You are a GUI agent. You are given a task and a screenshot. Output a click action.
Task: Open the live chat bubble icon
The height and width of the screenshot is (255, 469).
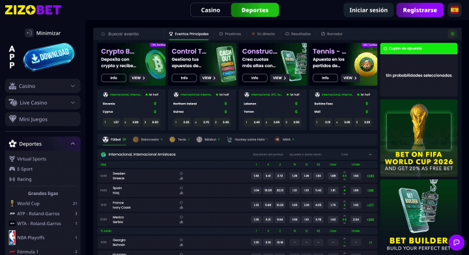(456, 242)
